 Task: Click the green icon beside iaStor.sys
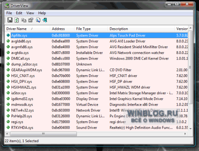[8, 93]
